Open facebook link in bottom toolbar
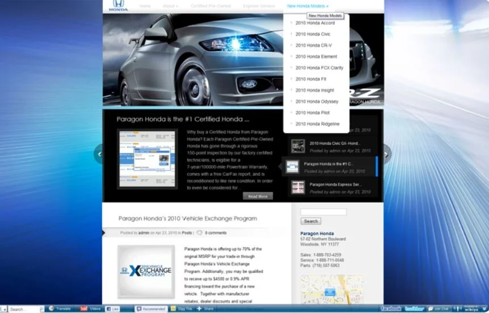489x313 pixels. (391, 308)
